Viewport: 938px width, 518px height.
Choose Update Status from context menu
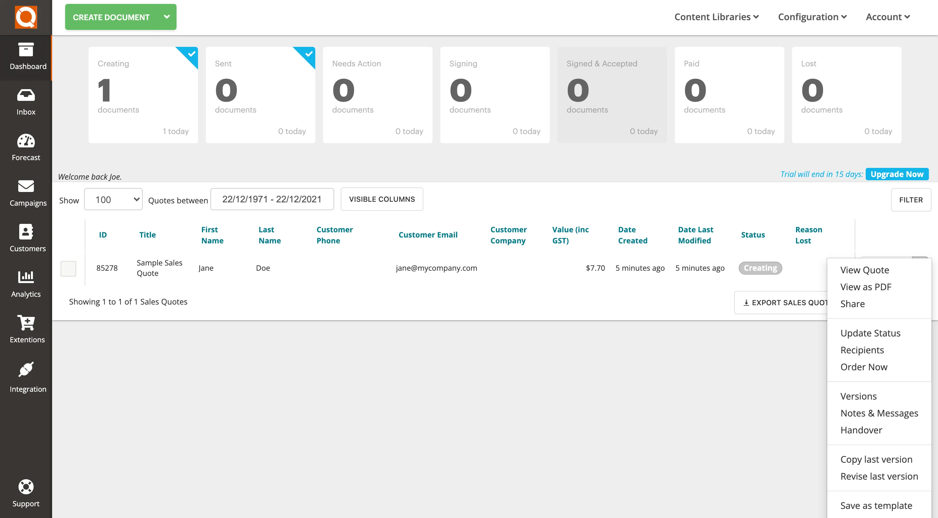[x=870, y=333]
